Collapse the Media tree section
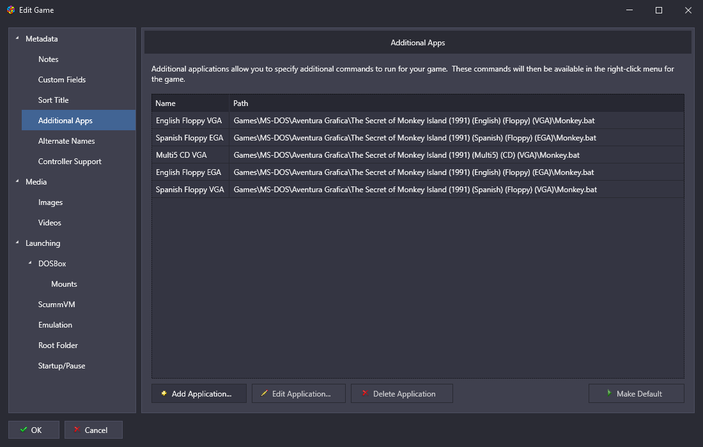This screenshot has height=447, width=703. [17, 181]
